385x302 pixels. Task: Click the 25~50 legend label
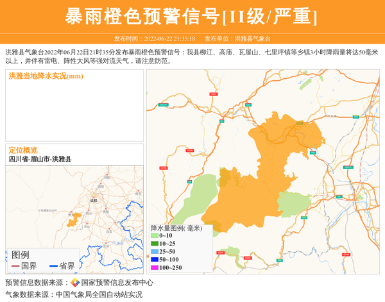(x=167, y=251)
